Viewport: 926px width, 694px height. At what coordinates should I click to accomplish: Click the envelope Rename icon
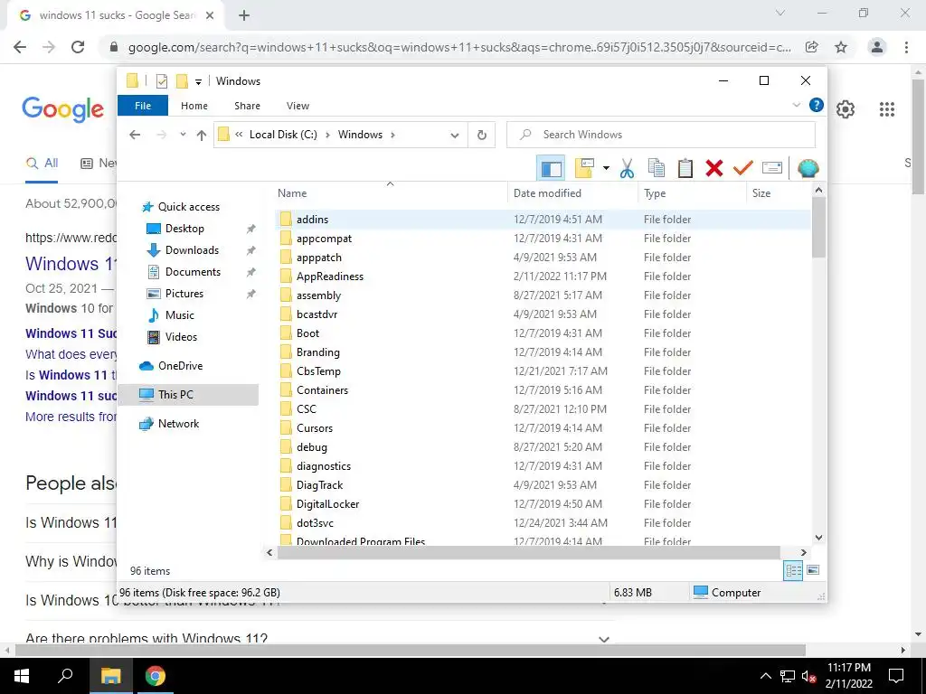(x=772, y=168)
